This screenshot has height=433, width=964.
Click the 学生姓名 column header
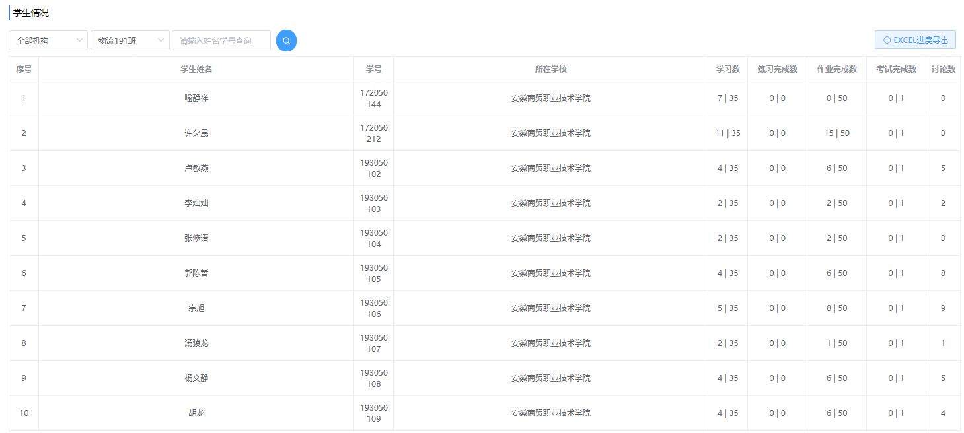[196, 69]
